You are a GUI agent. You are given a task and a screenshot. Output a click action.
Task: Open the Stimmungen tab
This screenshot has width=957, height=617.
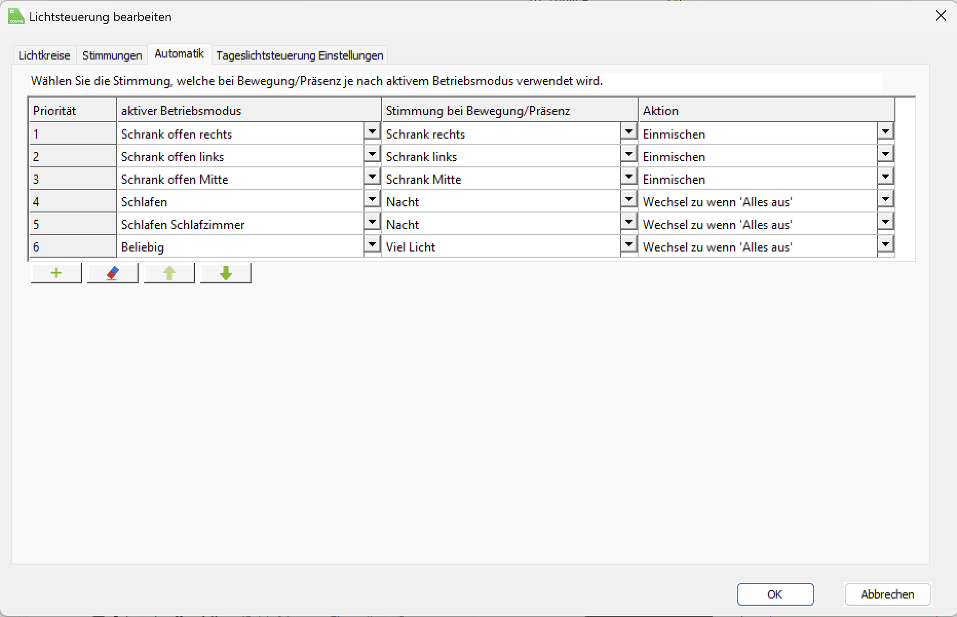pos(112,55)
